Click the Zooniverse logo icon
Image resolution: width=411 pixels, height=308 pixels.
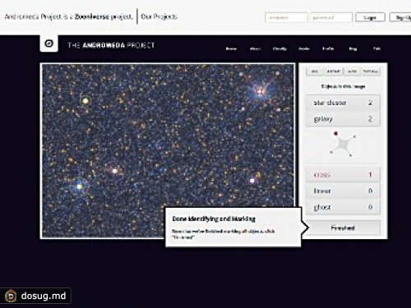pos(48,44)
